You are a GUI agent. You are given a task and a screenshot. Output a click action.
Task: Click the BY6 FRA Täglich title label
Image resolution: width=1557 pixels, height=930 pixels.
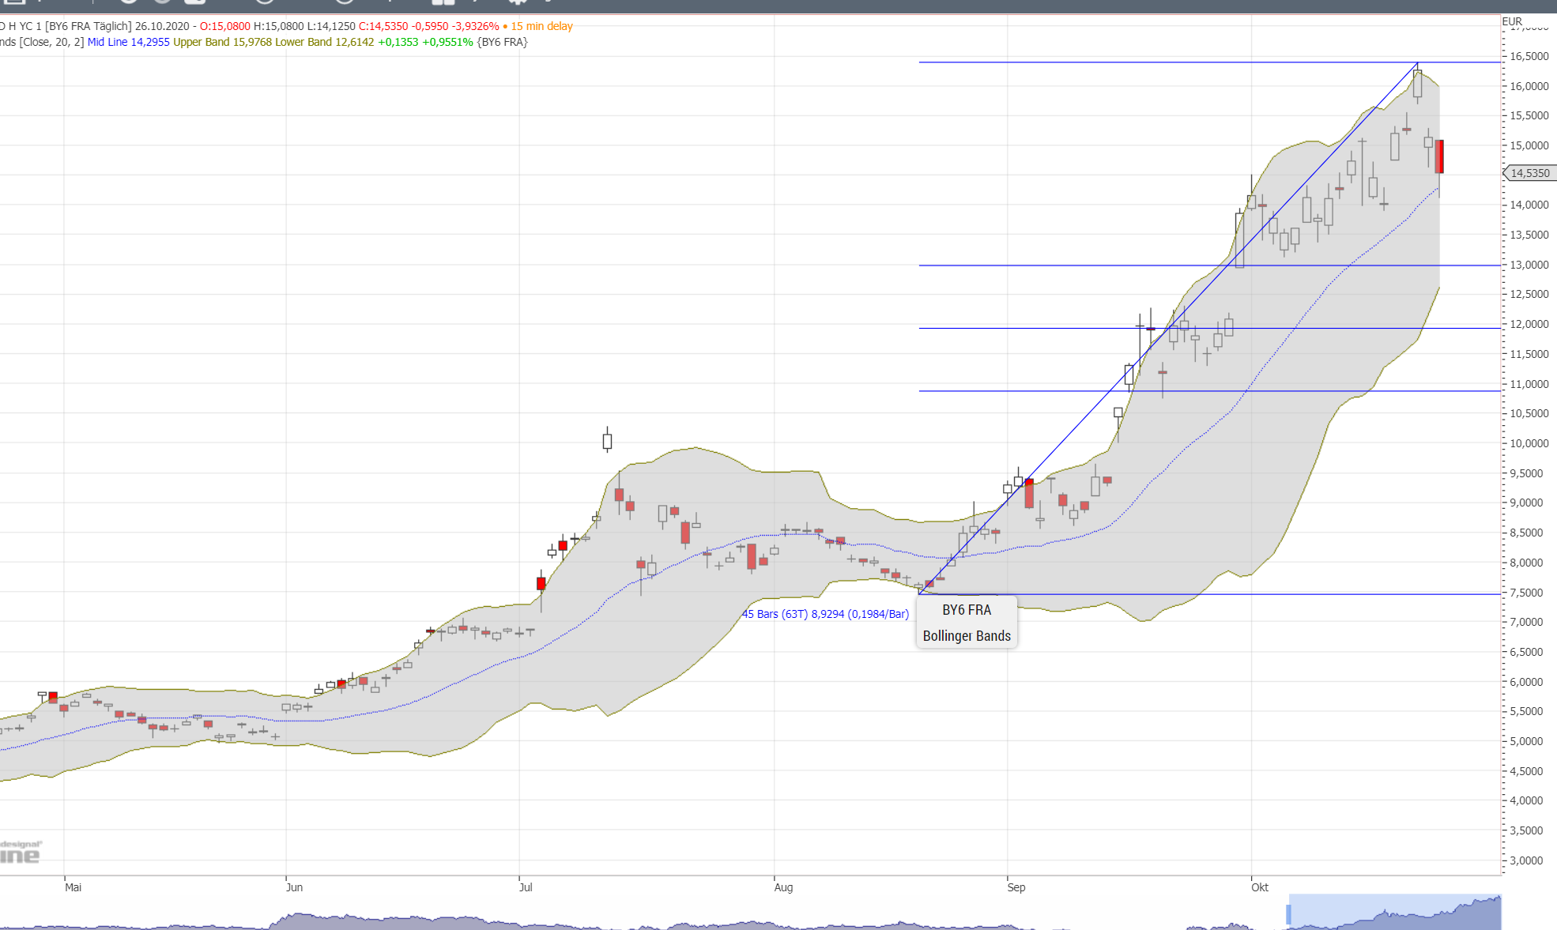(87, 26)
